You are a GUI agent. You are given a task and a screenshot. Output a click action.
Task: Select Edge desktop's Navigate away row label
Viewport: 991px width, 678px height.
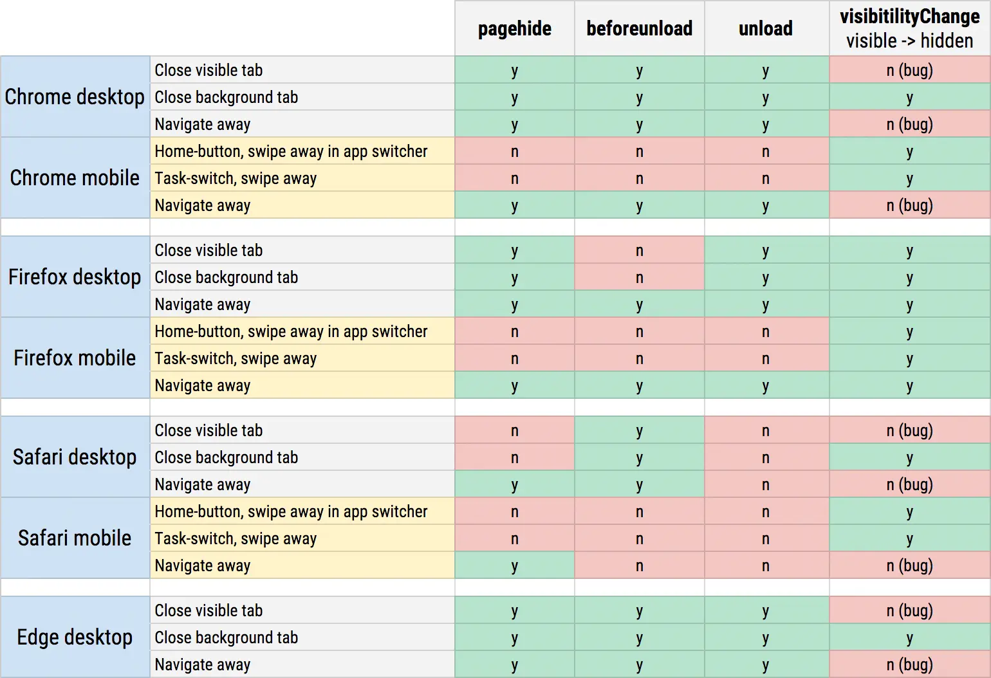(x=202, y=664)
